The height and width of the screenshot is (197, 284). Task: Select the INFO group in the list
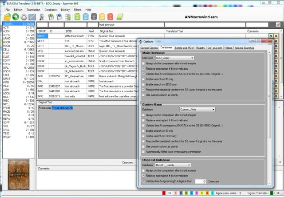point(19,83)
